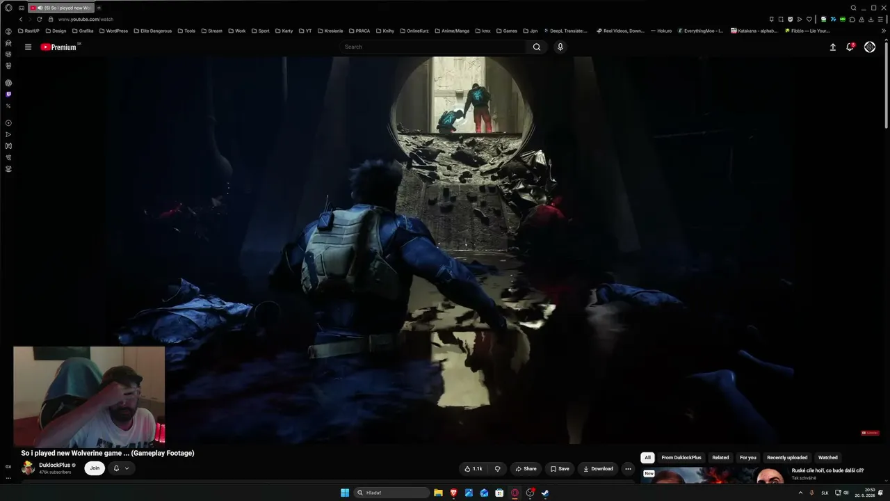This screenshot has width=890, height=501.
Task: Open the extensions cube icon
Action: (x=852, y=19)
